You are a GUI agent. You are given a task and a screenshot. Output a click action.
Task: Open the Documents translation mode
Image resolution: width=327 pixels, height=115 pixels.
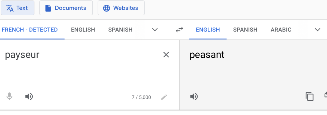pos(66,8)
